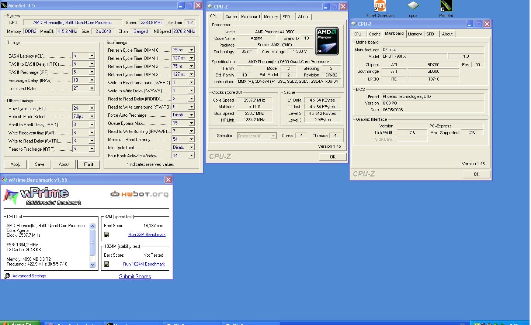The image size is (531, 325).
Task: Open the Refresh Mode Select dropdown
Action: pos(92,116)
